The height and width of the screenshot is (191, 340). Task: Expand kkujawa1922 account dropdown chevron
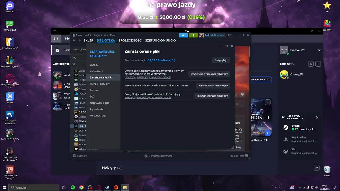[319, 50]
